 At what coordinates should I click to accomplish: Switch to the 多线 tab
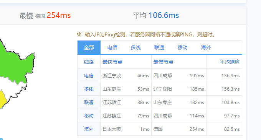pyautogui.click(x=135, y=47)
